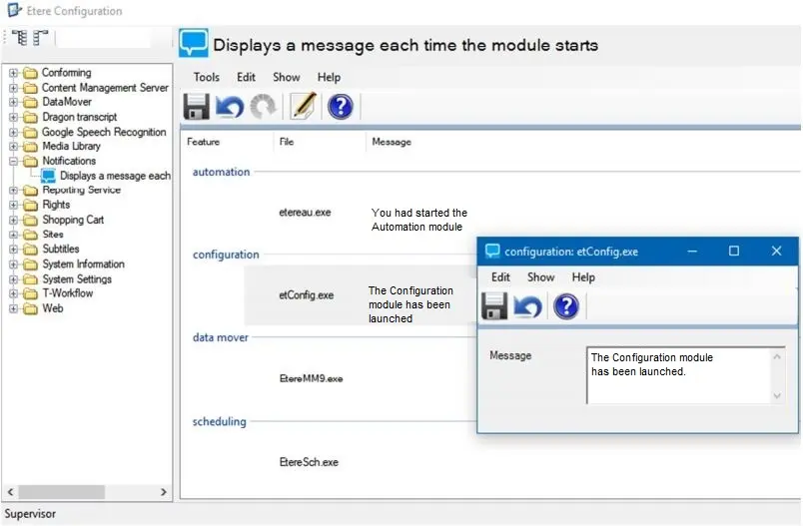Click the first tree view icon above the sidebar
The width and height of the screenshot is (803, 526).
tap(18, 39)
